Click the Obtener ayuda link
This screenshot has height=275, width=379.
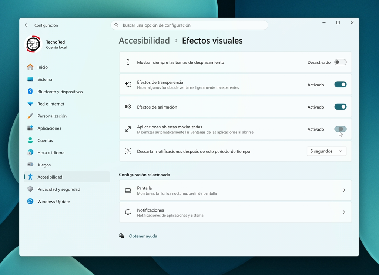143,236
